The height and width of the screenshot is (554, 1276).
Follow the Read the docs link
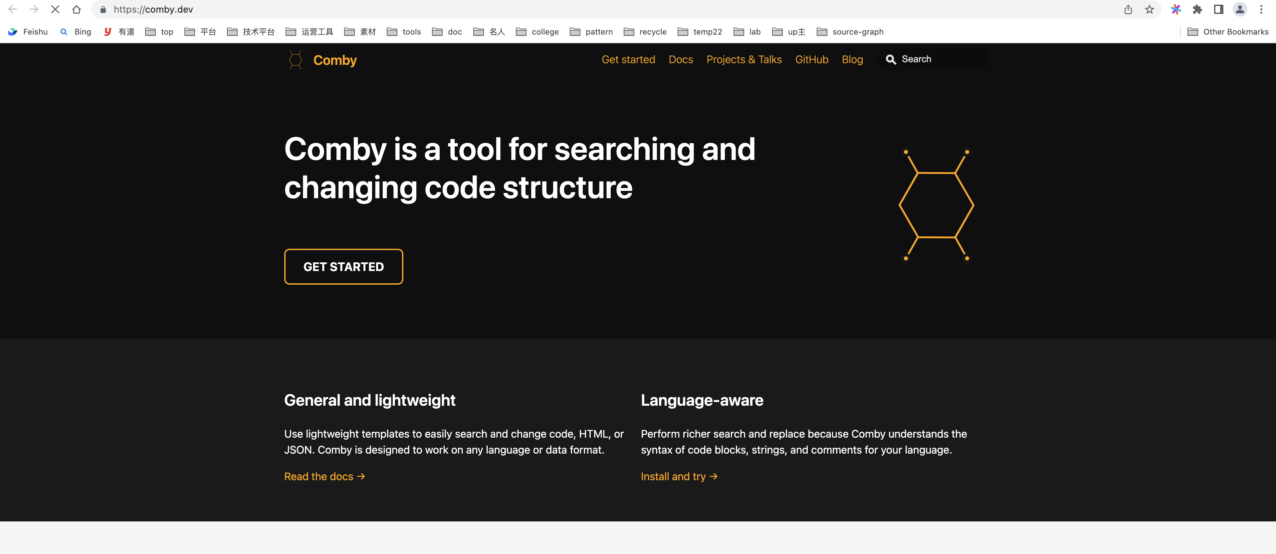click(x=324, y=476)
